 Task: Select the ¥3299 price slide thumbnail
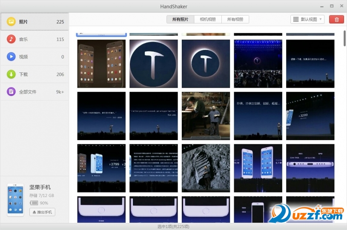coord(310,116)
